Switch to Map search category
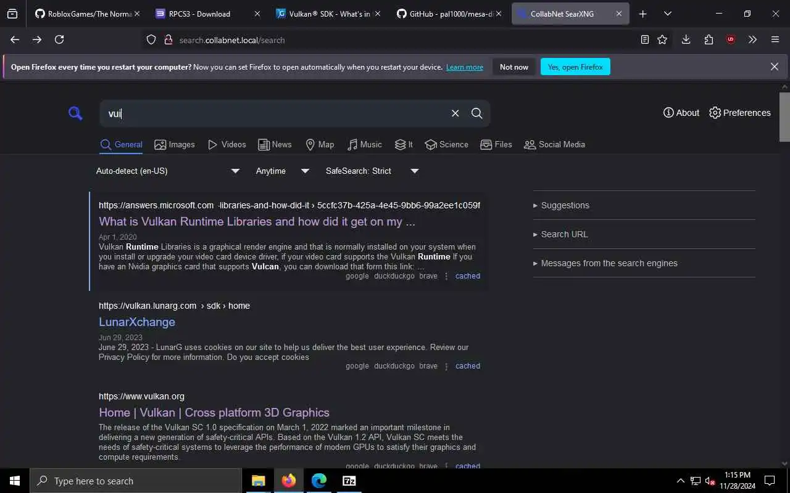The image size is (790, 493). (x=320, y=144)
